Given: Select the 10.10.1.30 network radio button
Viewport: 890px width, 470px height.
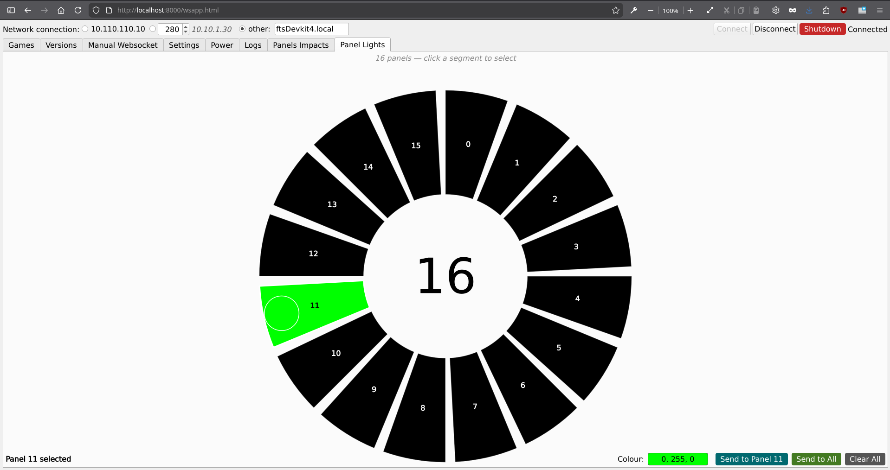Looking at the screenshot, I should pyautogui.click(x=153, y=29).
